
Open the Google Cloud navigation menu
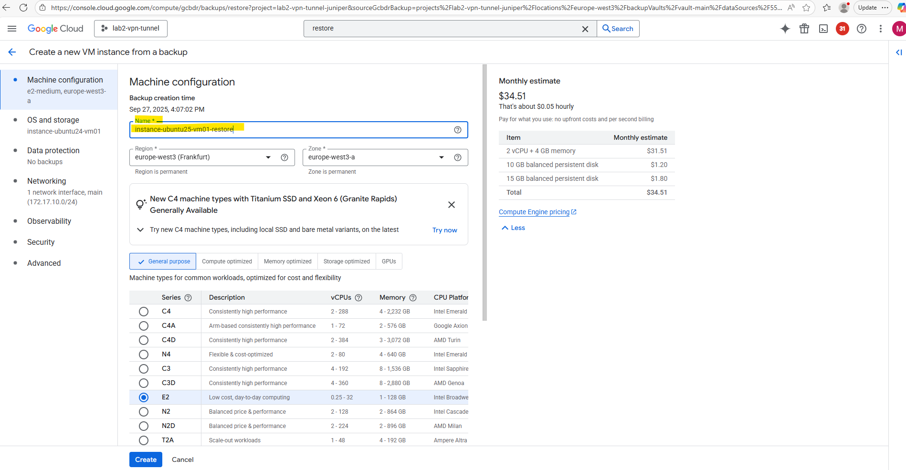(x=12, y=29)
